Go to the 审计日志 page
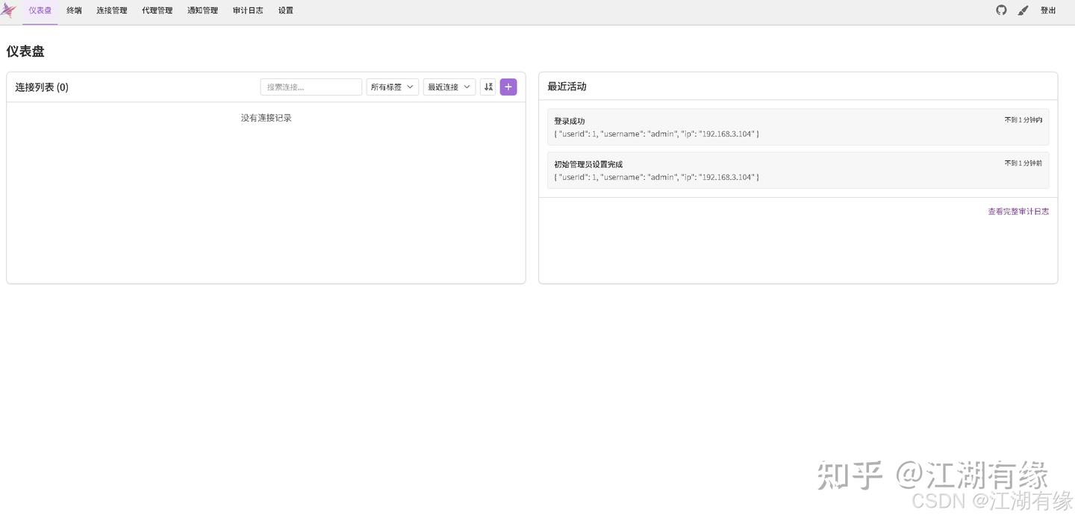This screenshot has width=1075, height=518. (247, 10)
